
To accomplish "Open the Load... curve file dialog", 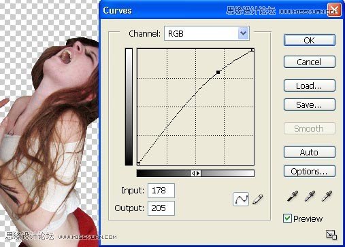I will 309,85.
